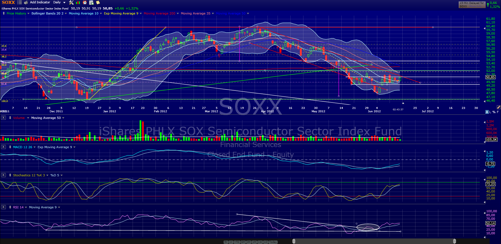This screenshot has width=501, height=244.
Task: Click the oval marker on the RSI chart
Action: tap(368, 227)
